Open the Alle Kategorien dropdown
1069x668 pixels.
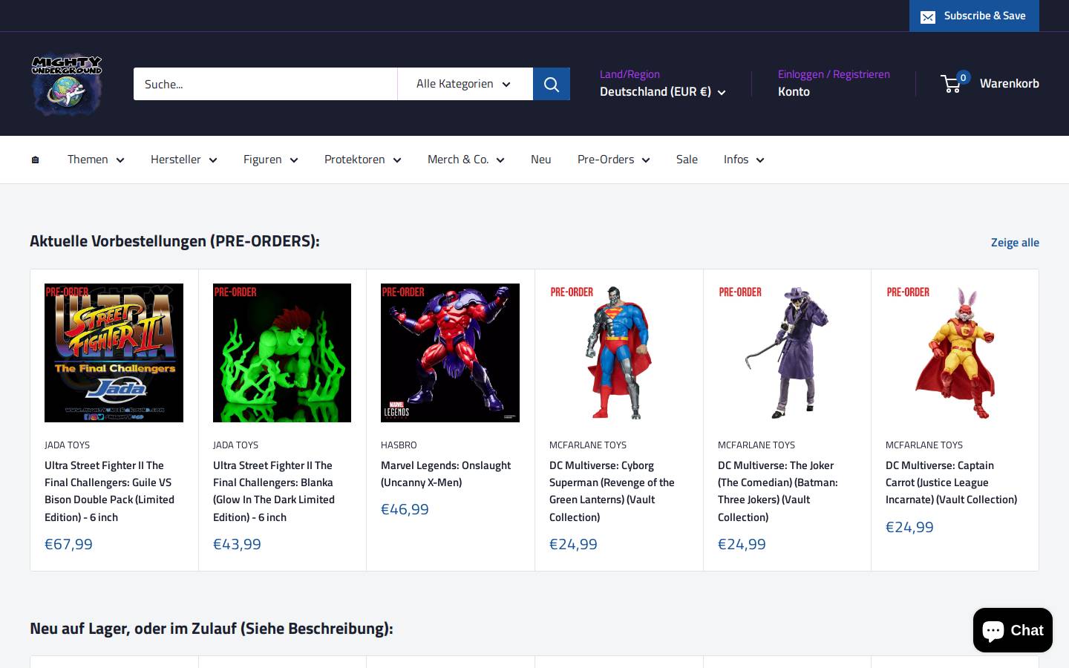[x=465, y=84]
